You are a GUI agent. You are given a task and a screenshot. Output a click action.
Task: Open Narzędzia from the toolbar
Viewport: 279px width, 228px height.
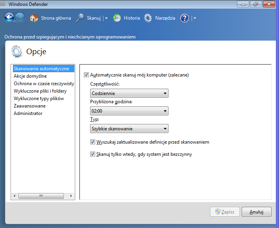(x=165, y=18)
